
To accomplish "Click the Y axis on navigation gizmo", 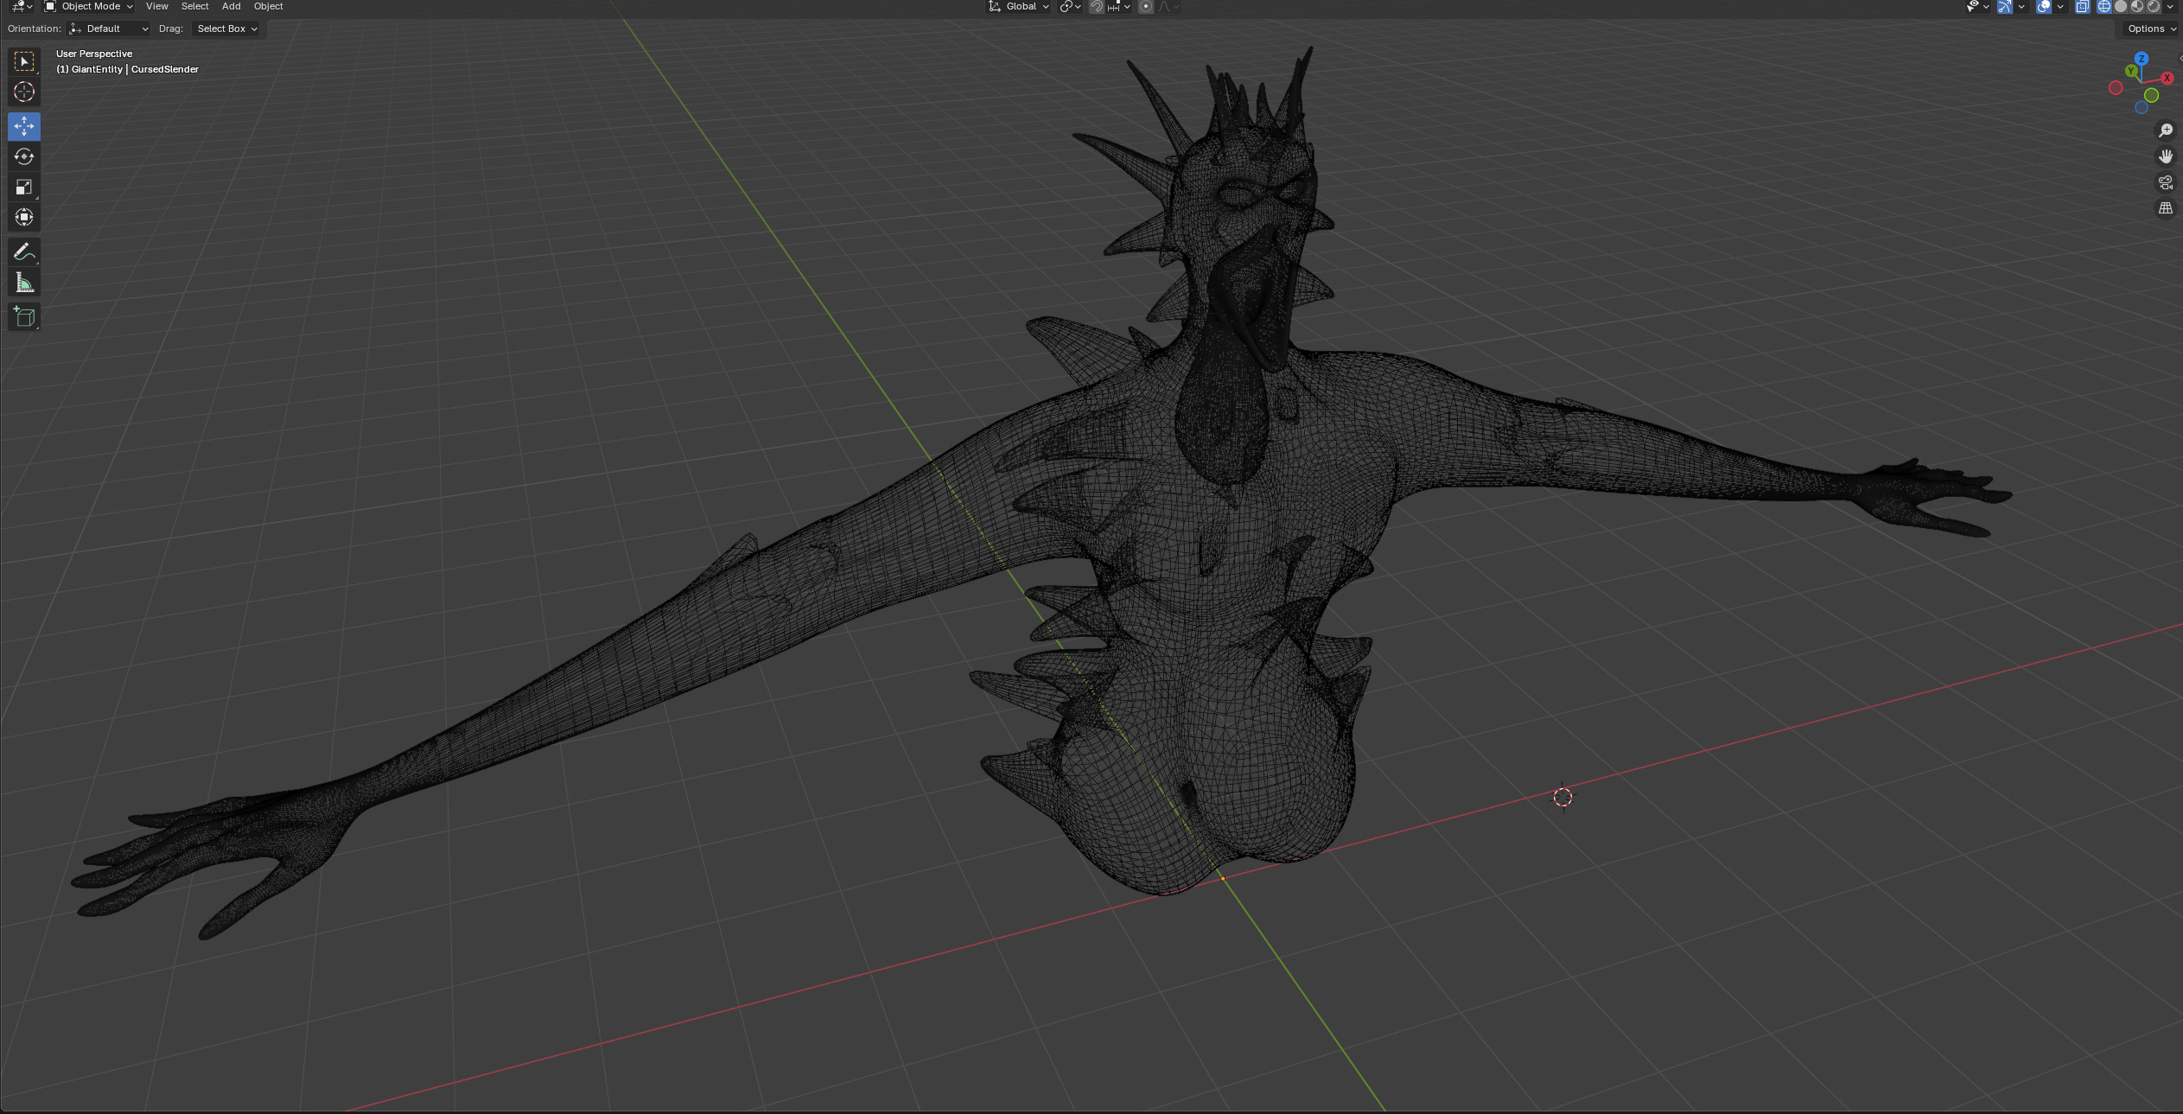I will click(x=2132, y=71).
